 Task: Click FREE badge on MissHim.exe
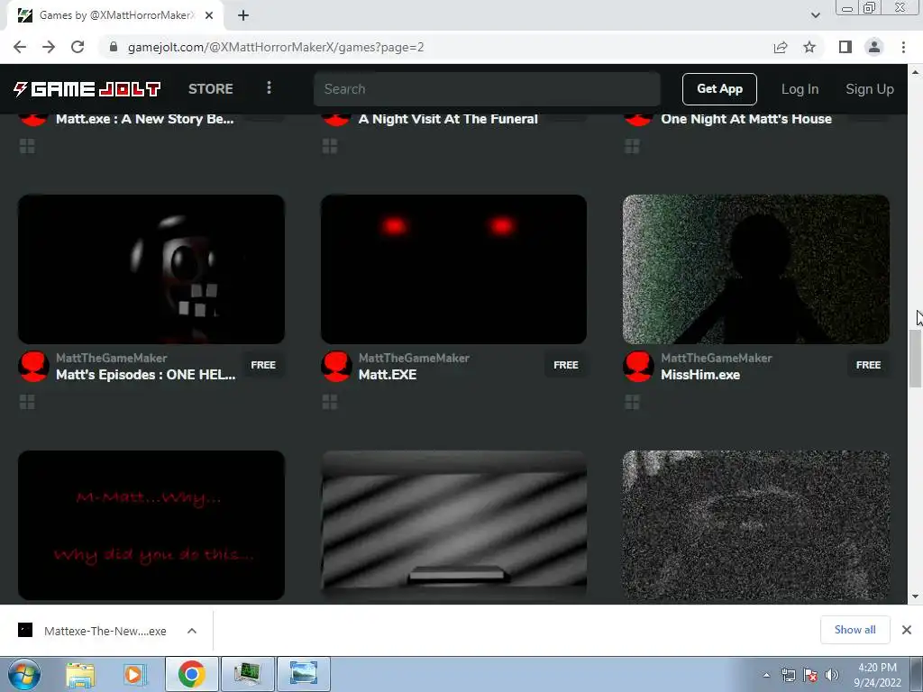click(868, 365)
